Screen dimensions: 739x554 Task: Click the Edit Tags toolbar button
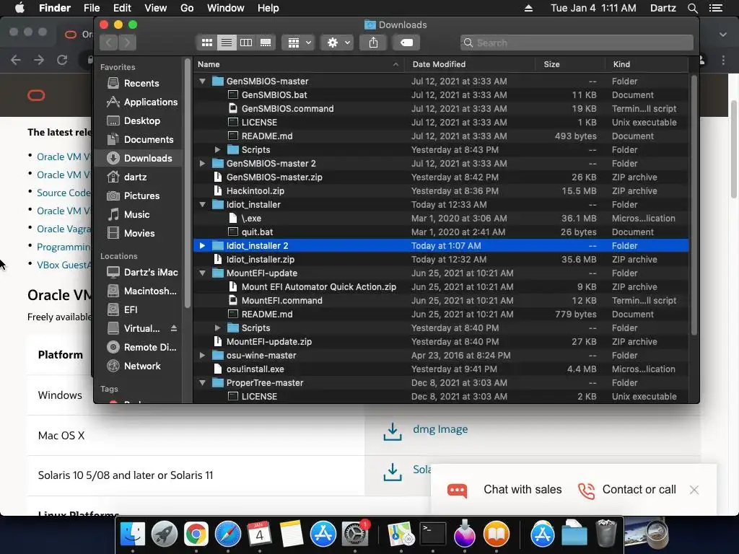click(x=406, y=43)
